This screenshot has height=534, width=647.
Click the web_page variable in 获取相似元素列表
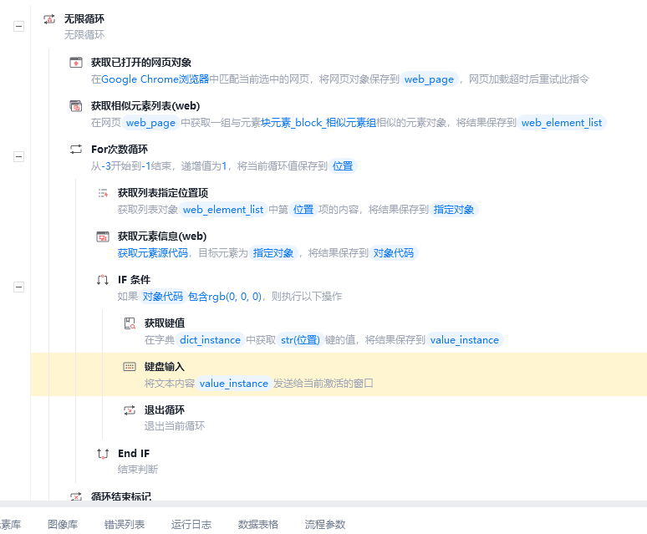coord(150,123)
